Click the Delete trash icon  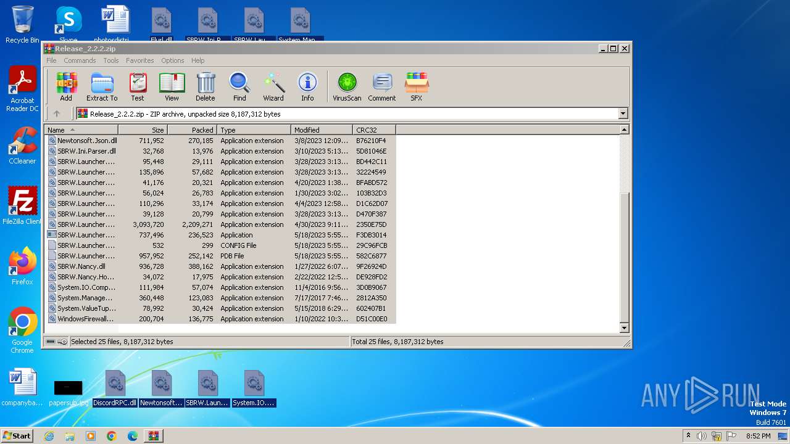(206, 87)
